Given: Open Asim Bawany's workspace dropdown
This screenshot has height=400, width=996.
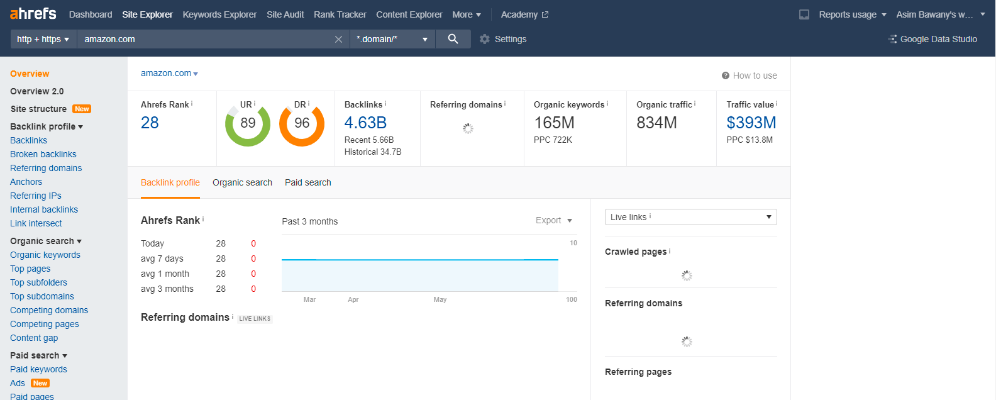Looking at the screenshot, I should tap(941, 14).
